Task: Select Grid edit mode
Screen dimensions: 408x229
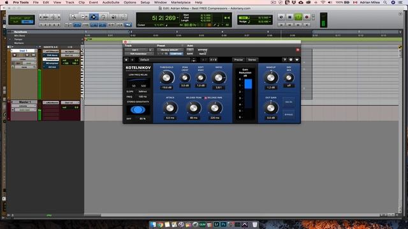Action: pyautogui.click(x=27, y=22)
